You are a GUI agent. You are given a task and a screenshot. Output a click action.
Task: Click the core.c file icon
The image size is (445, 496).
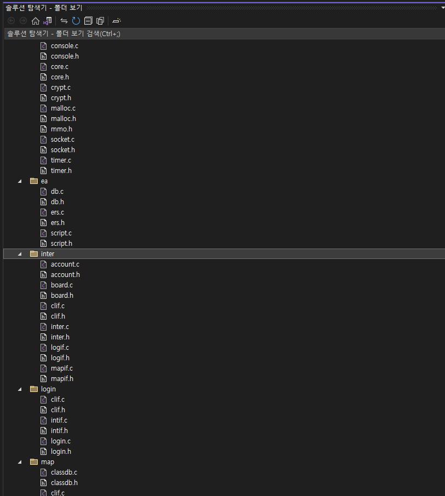pos(44,67)
